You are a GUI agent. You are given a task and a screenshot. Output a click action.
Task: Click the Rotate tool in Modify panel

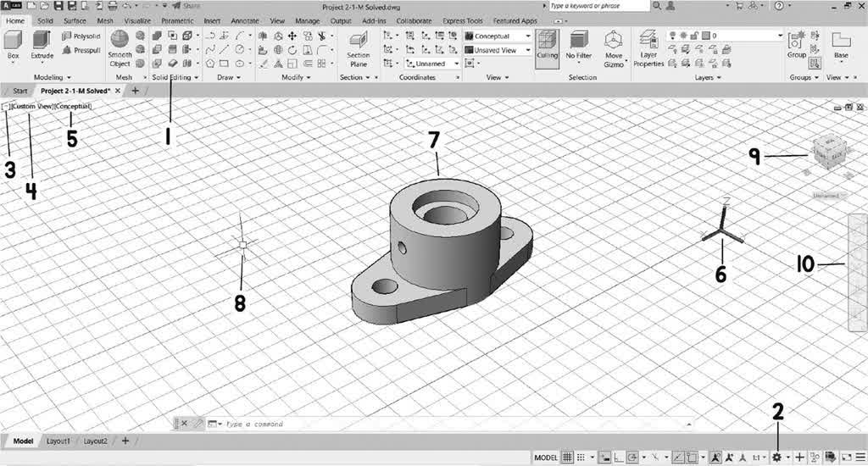(x=292, y=50)
